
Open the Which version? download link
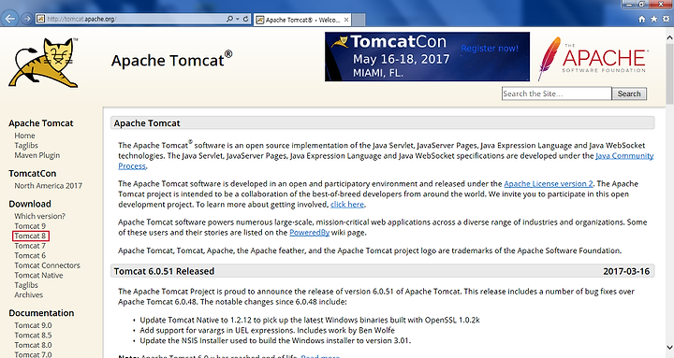[x=40, y=216]
